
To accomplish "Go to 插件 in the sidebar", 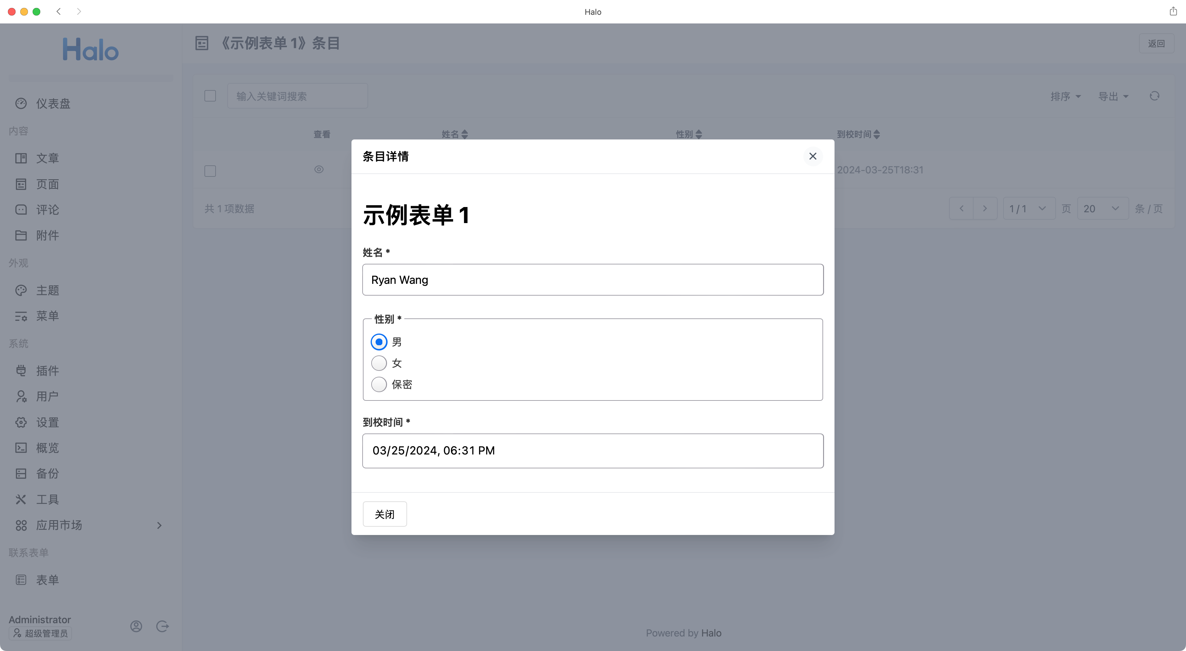I will pyautogui.click(x=48, y=370).
